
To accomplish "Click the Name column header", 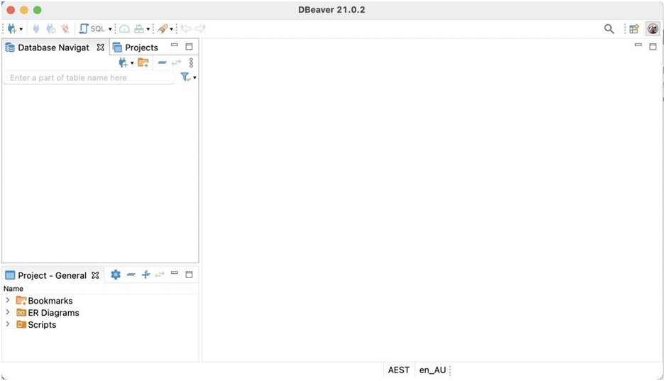I will coord(13,289).
